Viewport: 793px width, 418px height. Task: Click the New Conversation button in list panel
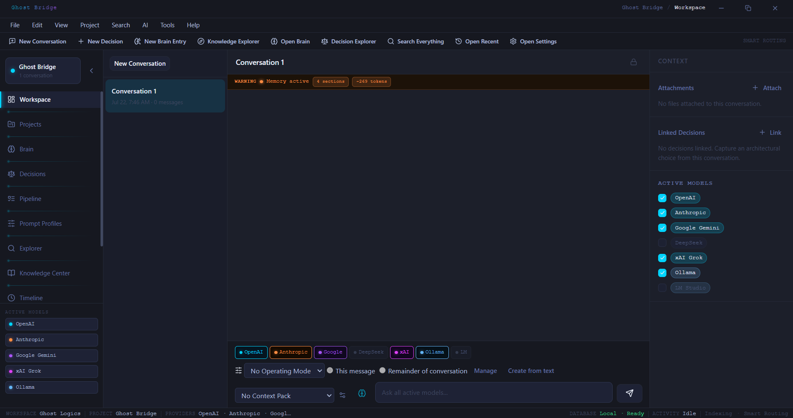140,64
